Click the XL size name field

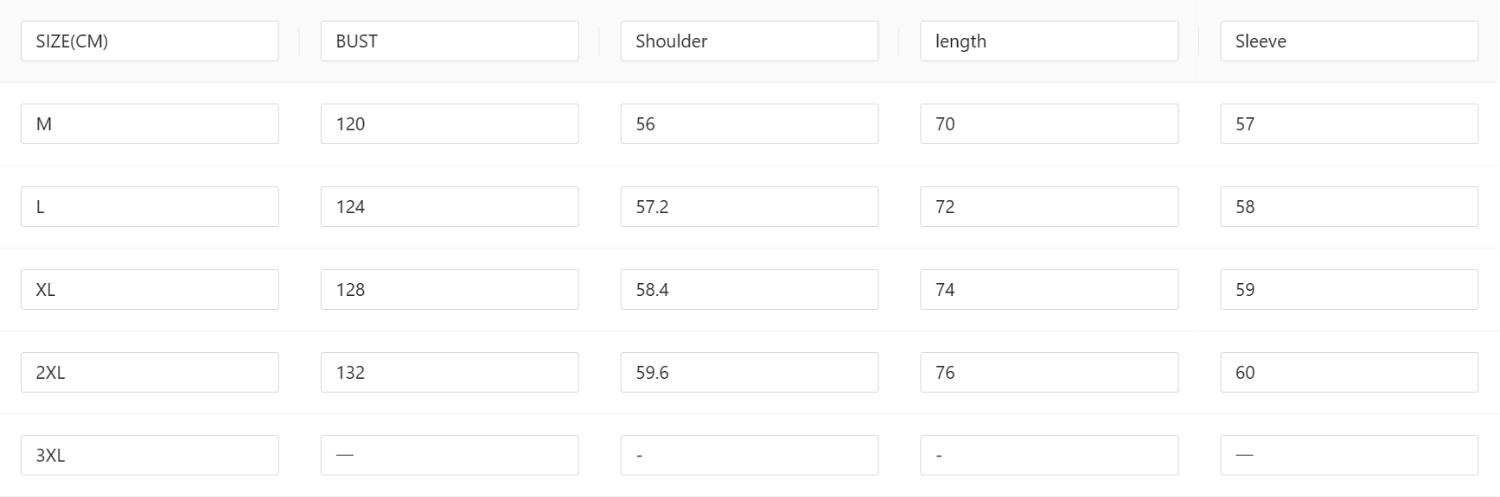[150, 290]
